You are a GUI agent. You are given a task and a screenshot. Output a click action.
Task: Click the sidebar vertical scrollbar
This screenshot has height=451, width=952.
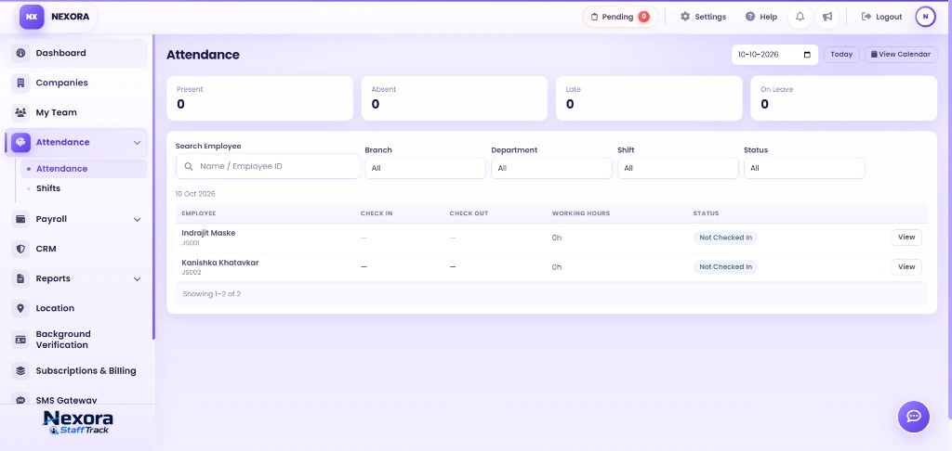[x=153, y=187]
